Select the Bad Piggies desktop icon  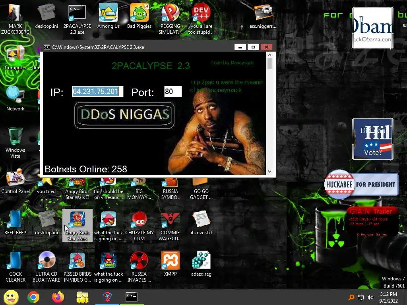click(140, 16)
